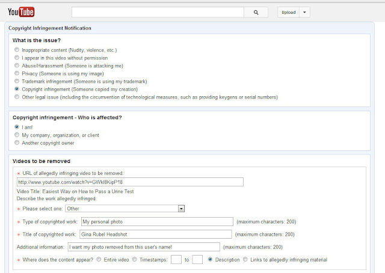Click the Title of copyrighted work field
This screenshot has height=273, width=385.
[156, 235]
